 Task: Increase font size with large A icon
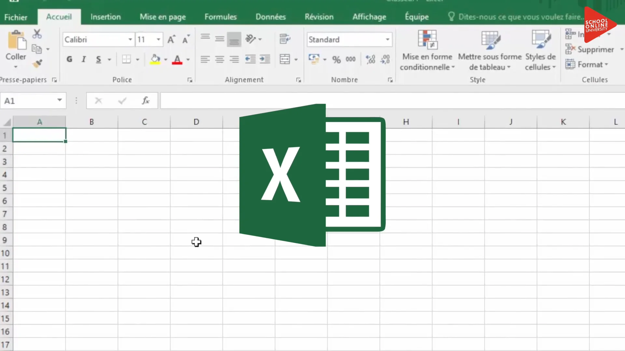(171, 39)
